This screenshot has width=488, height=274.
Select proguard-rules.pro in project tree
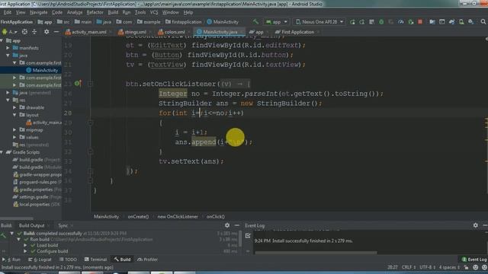[37, 183]
